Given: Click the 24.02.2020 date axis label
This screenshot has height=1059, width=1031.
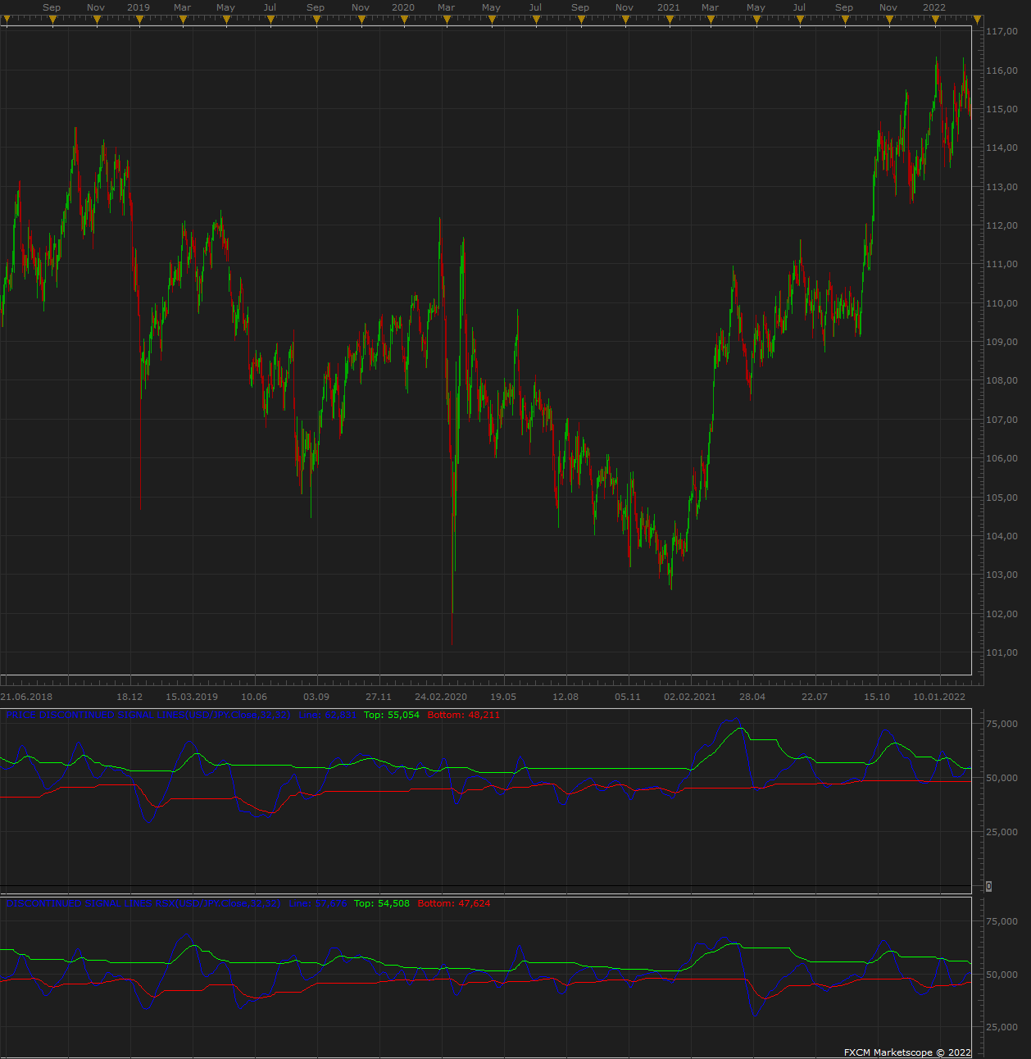Looking at the screenshot, I should point(441,697).
